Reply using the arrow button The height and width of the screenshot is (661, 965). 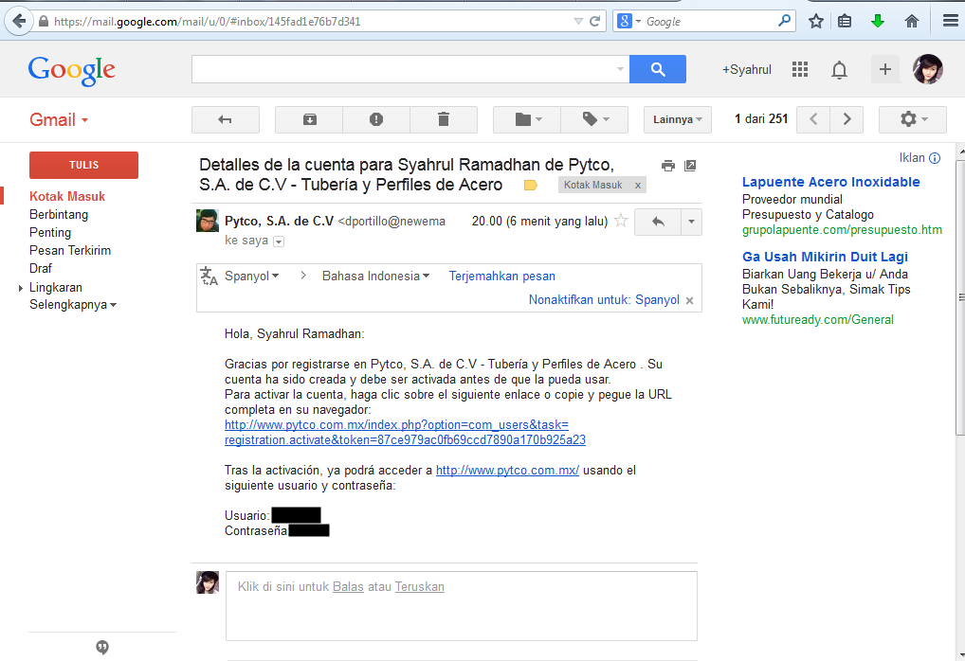click(658, 222)
